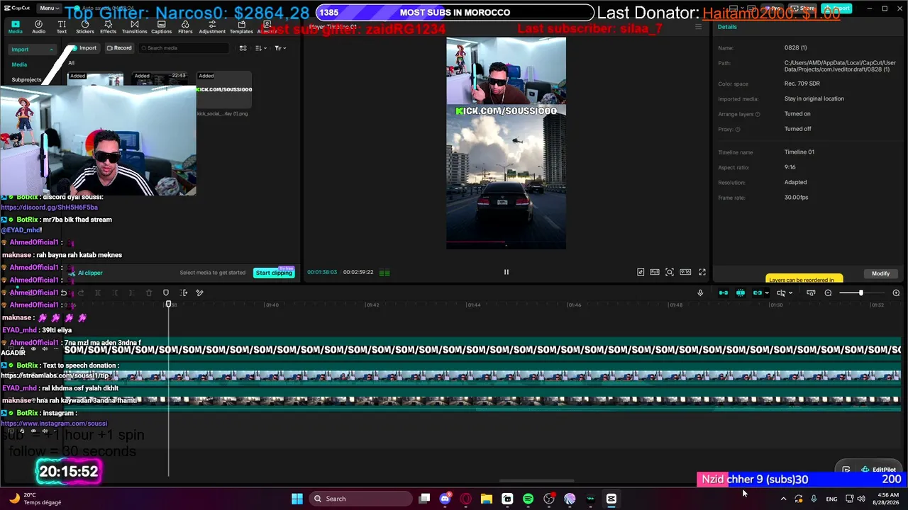Open the Discord taskbar icon
This screenshot has width=908, height=510.
pos(445,499)
